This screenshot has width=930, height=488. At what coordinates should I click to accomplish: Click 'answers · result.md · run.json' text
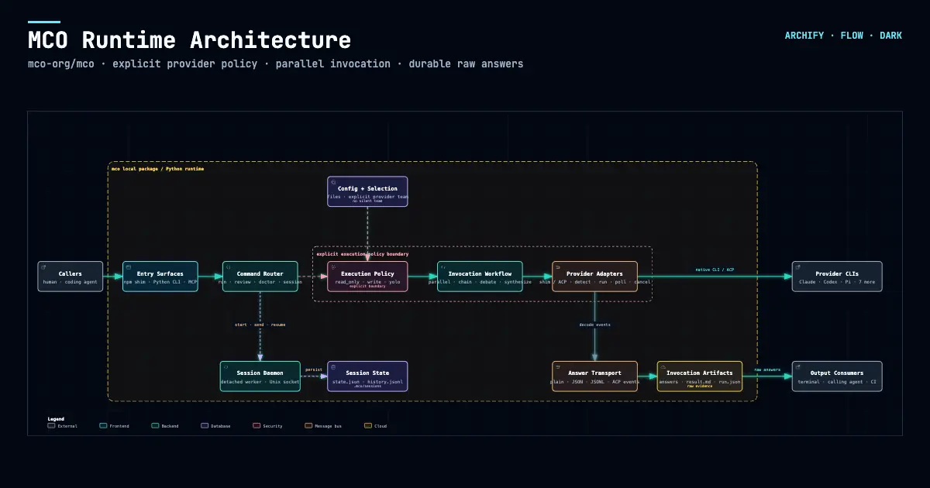700,382
